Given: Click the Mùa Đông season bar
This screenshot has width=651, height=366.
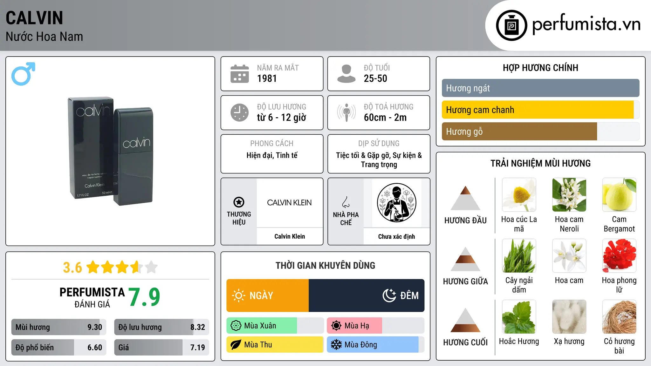Looking at the screenshot, I should point(375,345).
